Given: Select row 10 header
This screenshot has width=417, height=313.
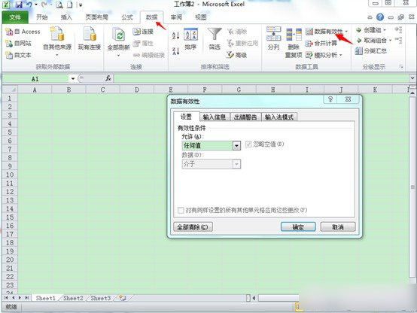Looking at the screenshot, I should [x=10, y=175].
